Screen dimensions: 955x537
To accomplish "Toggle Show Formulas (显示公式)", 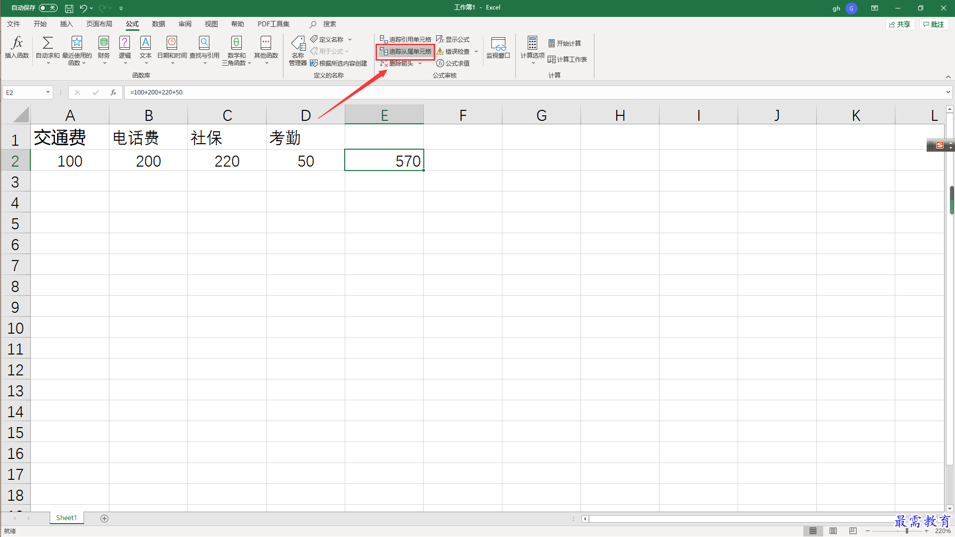I will point(453,39).
